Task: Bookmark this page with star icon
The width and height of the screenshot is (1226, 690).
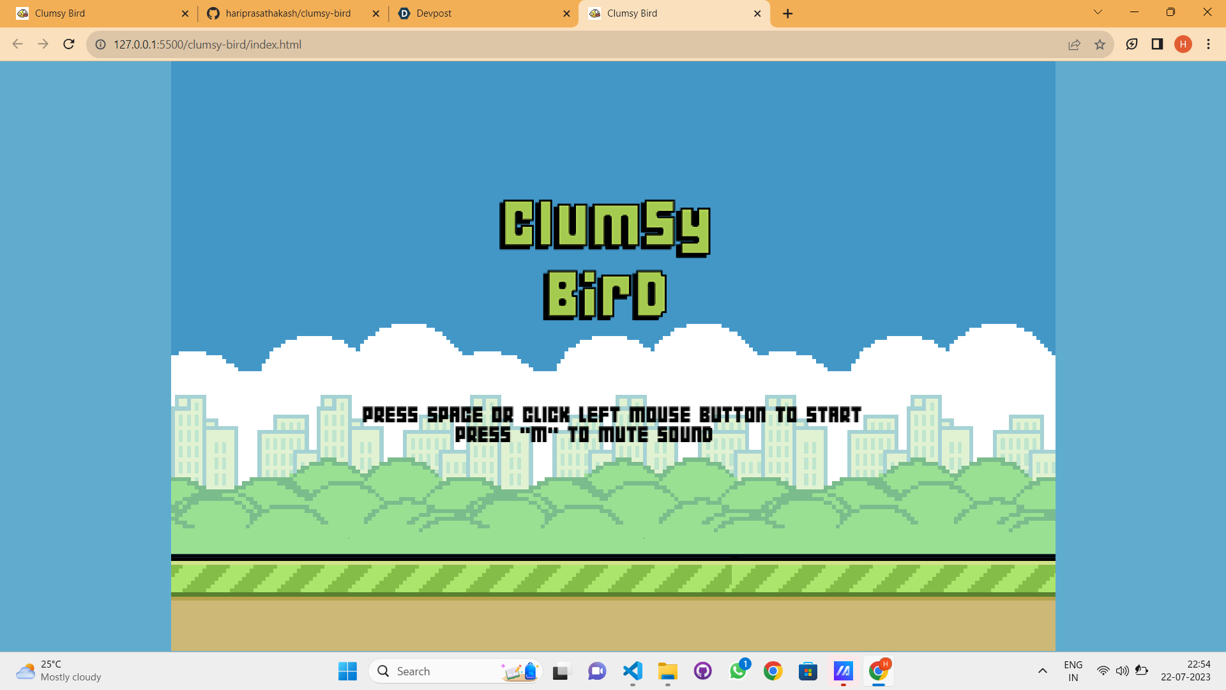Action: click(1100, 44)
